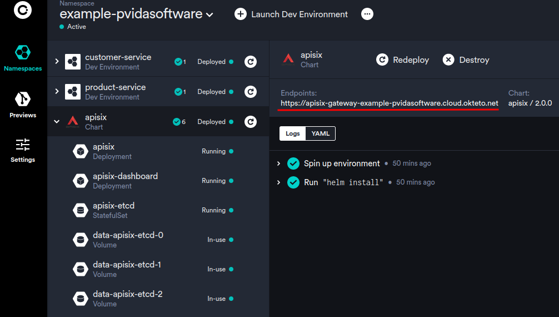559x317 pixels.
Task: Expand the customer-service dev environment row
Action: [57, 61]
